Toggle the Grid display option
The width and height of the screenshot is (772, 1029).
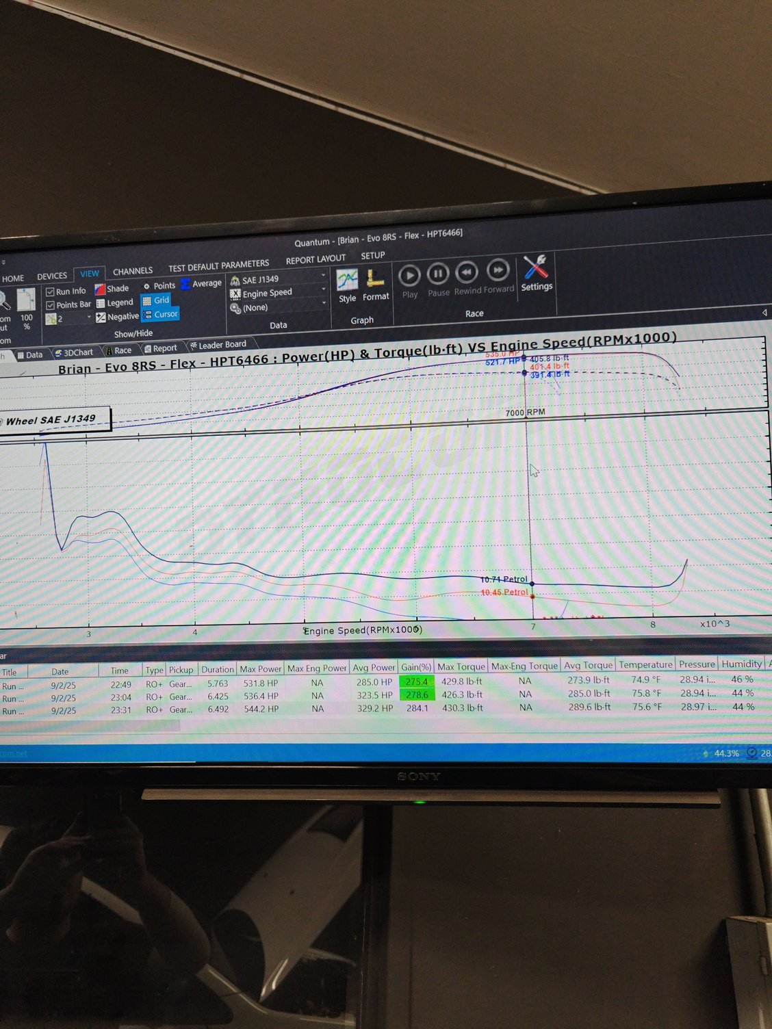pyautogui.click(x=156, y=300)
